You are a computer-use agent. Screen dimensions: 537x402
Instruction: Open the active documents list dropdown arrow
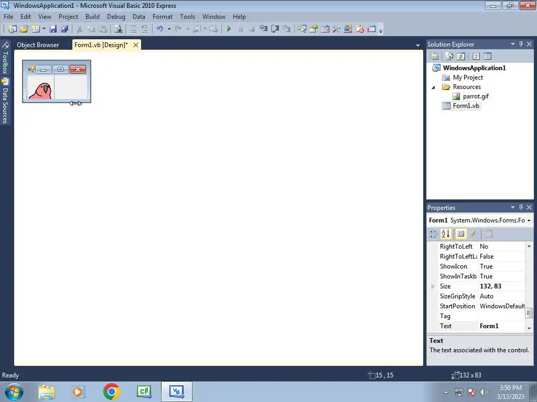(417, 45)
